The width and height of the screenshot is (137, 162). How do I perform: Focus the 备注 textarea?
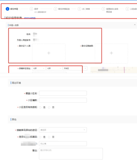71,154
